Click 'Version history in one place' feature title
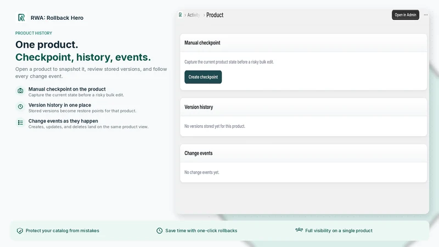Screen dimensions: 439x247 (60, 105)
